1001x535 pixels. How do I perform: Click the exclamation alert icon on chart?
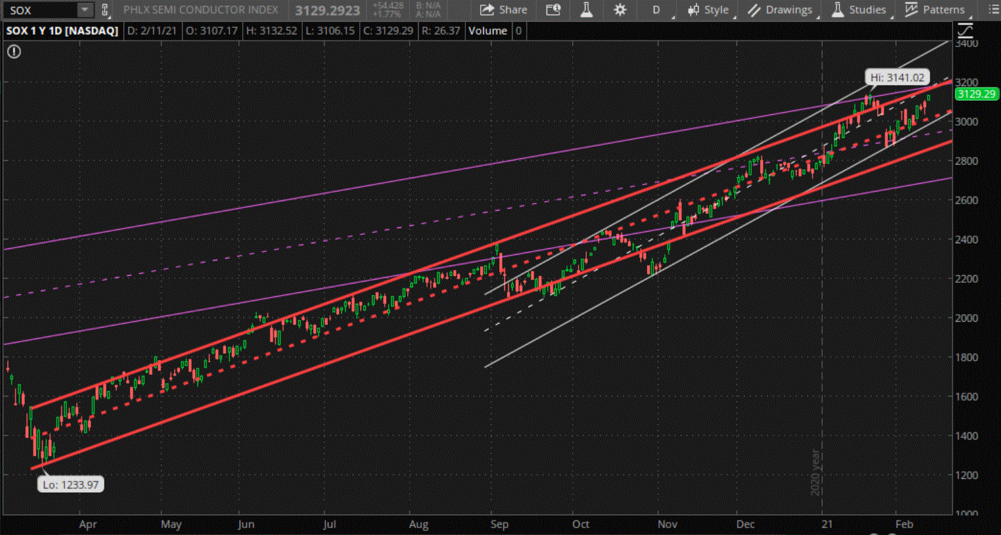[14, 52]
